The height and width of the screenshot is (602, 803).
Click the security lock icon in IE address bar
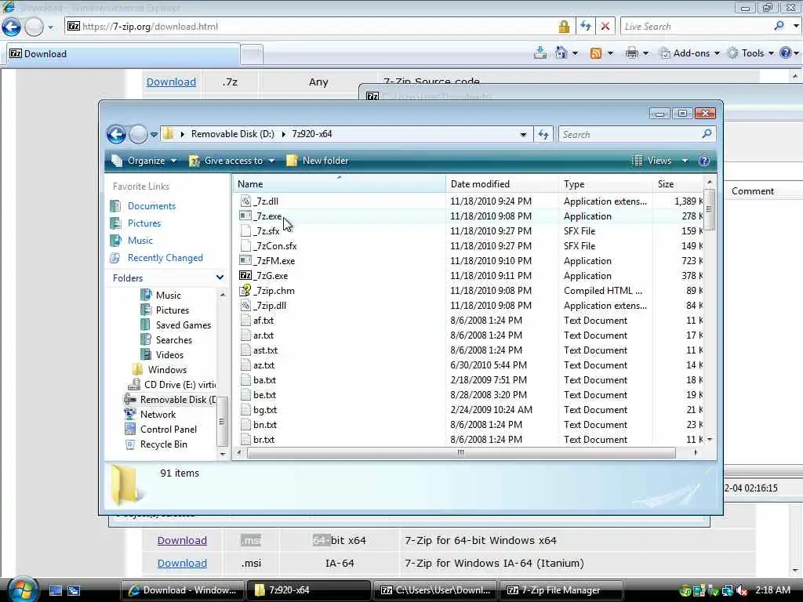tap(564, 27)
